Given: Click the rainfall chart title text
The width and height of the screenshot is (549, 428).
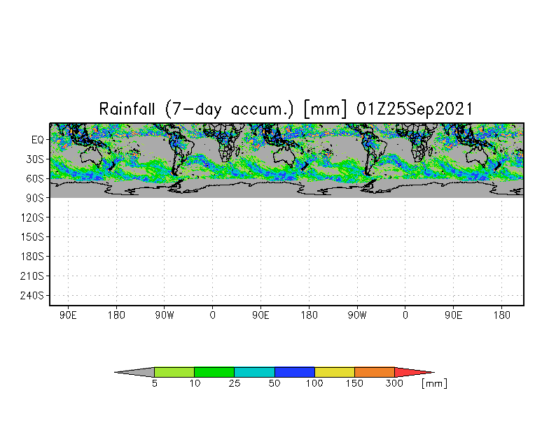Looking at the screenshot, I should point(286,109).
